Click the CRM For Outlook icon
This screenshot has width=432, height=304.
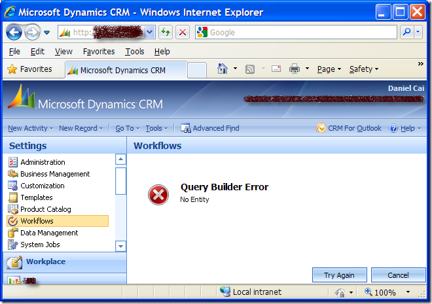[321, 128]
